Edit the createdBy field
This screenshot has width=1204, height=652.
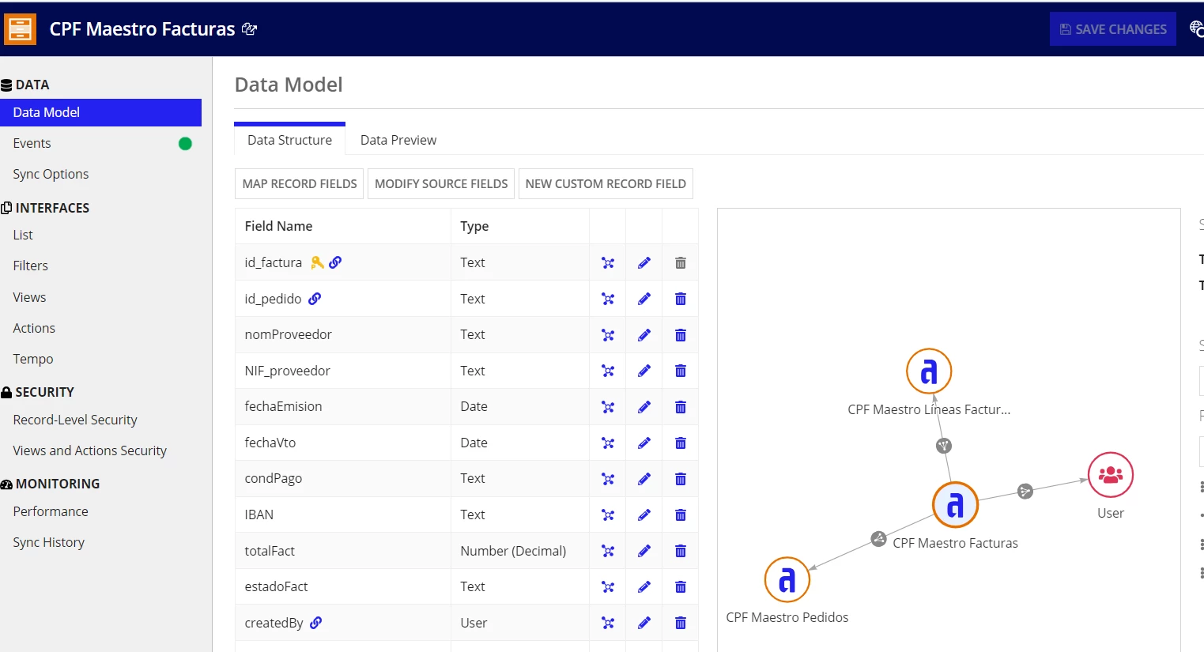pyautogui.click(x=644, y=623)
